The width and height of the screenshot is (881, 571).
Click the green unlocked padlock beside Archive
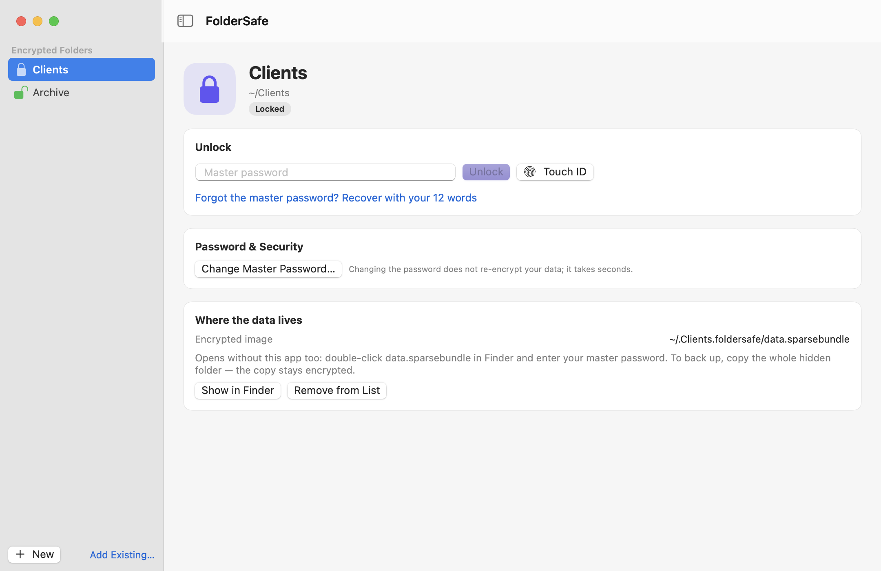coord(21,92)
